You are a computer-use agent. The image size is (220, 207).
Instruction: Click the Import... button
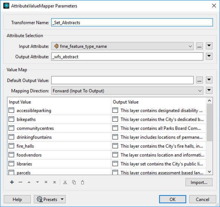click(199, 182)
